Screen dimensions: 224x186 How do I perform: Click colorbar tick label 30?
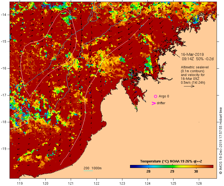coord(196,171)
